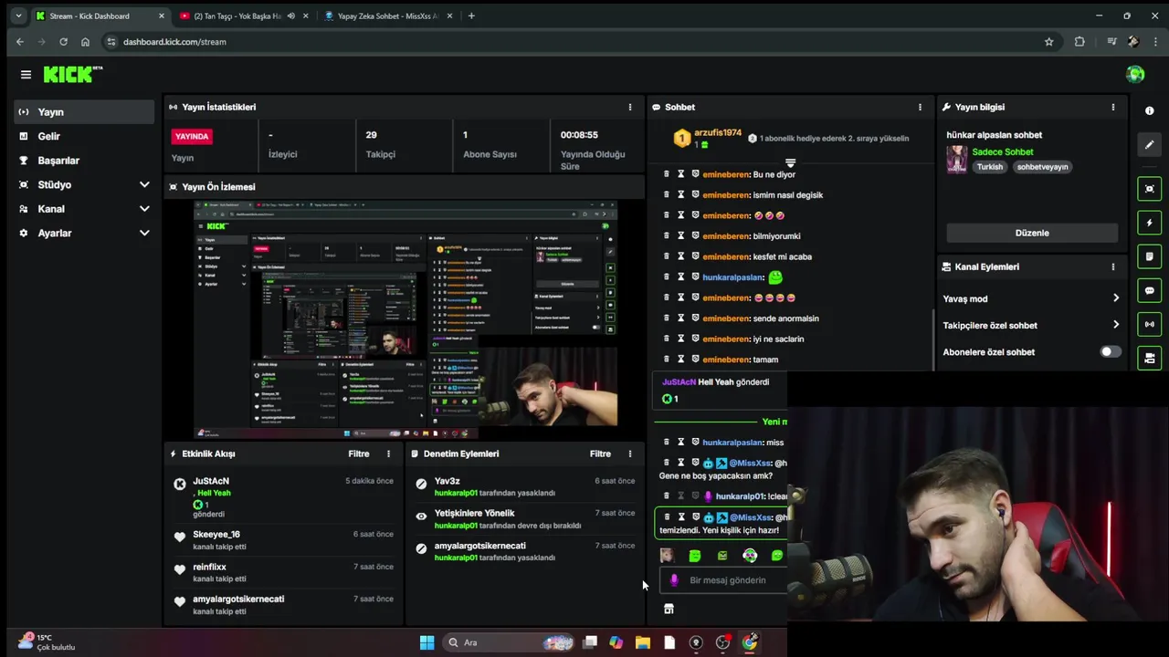Open Yayın bilgisi three-dot menu
This screenshot has width=1169, height=657.
coord(1112,107)
